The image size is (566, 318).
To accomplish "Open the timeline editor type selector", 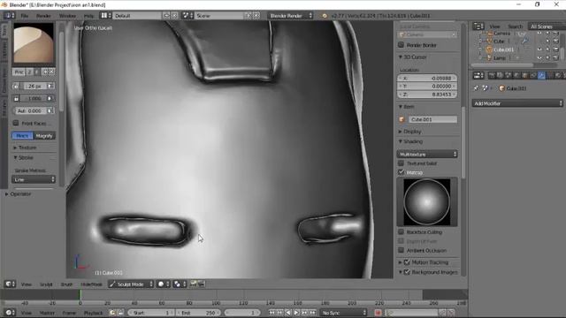I will coord(10,313).
